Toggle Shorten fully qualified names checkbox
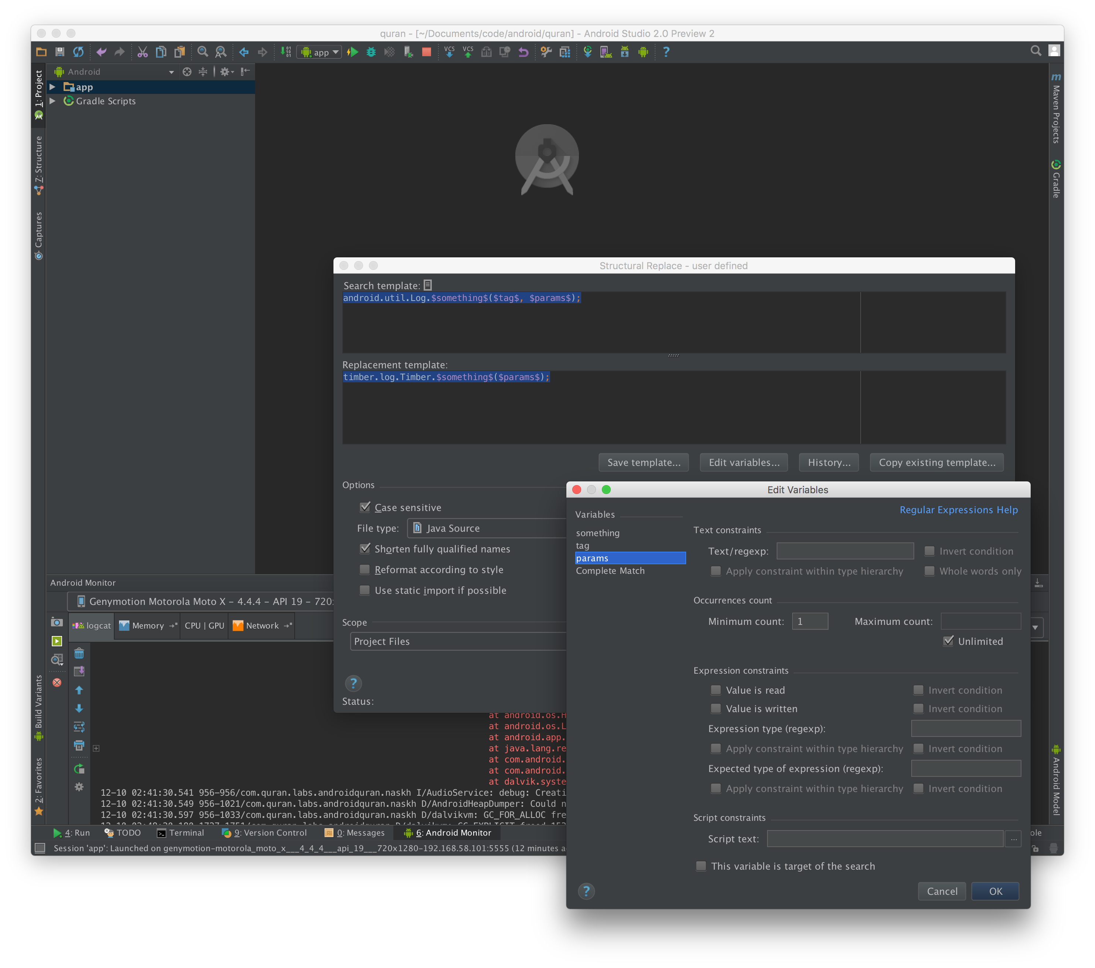The width and height of the screenshot is (1095, 968). pyautogui.click(x=365, y=548)
